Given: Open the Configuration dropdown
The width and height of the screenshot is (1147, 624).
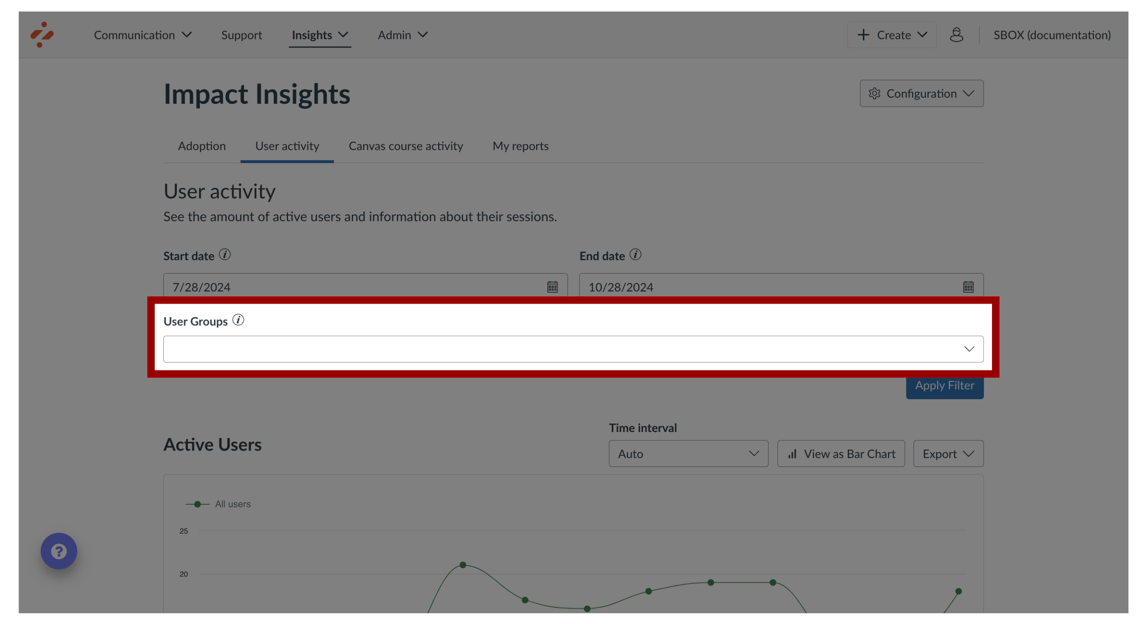Looking at the screenshot, I should 919,93.
